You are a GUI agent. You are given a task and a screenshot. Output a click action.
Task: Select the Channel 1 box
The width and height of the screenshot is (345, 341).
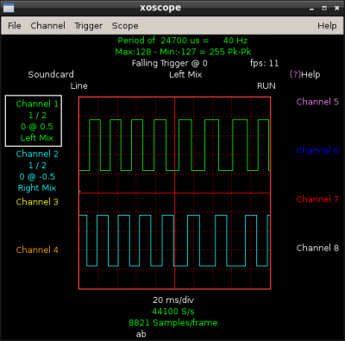tap(34, 121)
